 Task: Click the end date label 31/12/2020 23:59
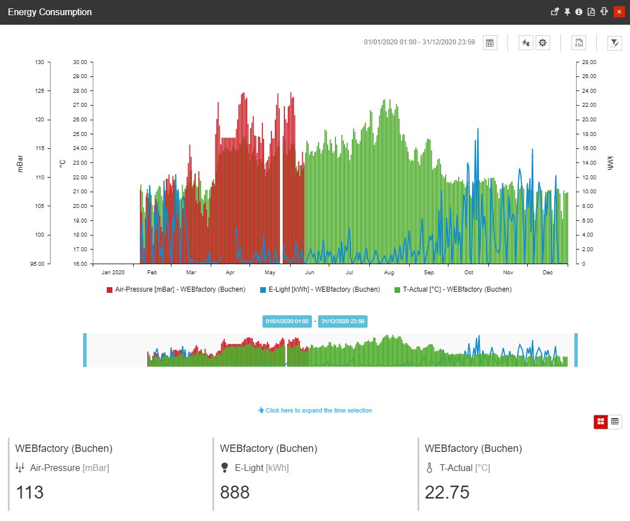point(343,321)
